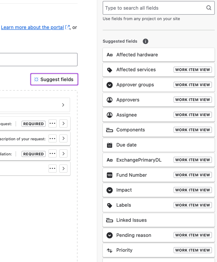Click the search magnifier icon
The width and height of the screenshot is (217, 262).
tap(209, 8)
